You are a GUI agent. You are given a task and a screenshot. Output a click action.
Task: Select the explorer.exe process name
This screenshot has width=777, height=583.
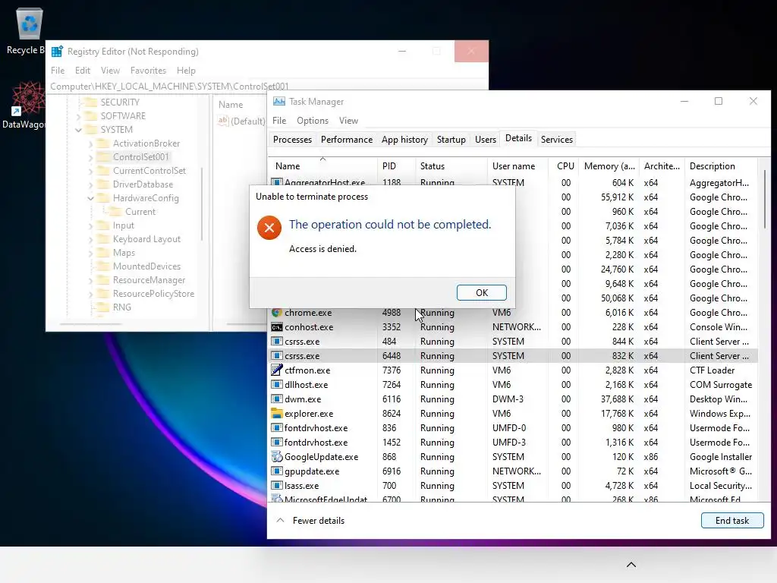point(309,414)
